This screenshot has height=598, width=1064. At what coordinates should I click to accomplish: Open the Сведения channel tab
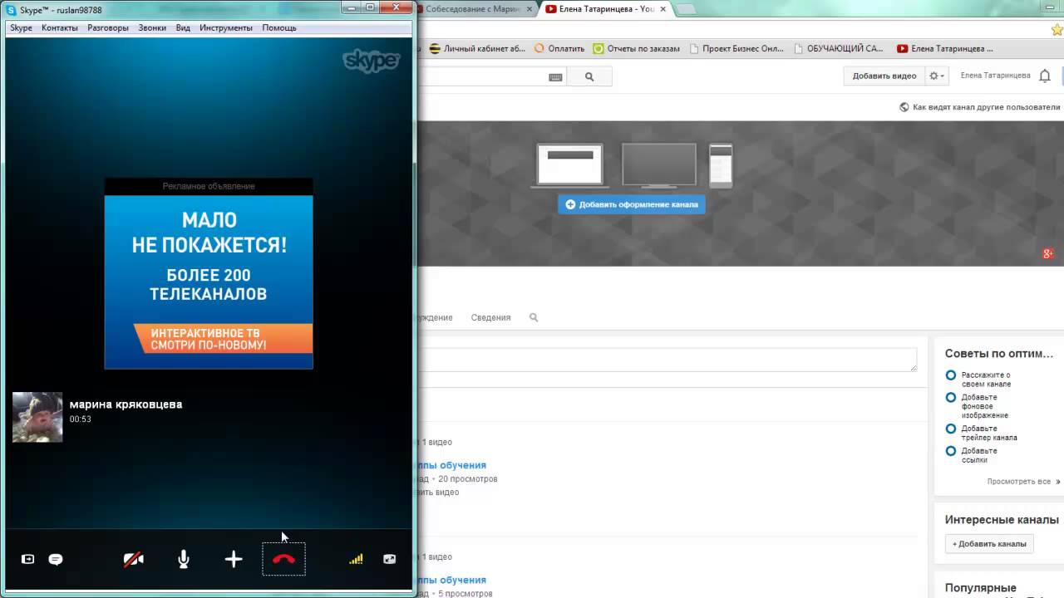point(490,317)
